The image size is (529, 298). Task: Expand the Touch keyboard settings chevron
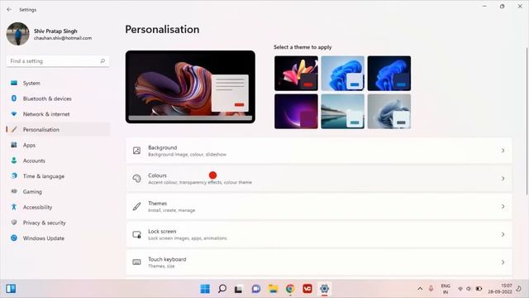pyautogui.click(x=503, y=262)
